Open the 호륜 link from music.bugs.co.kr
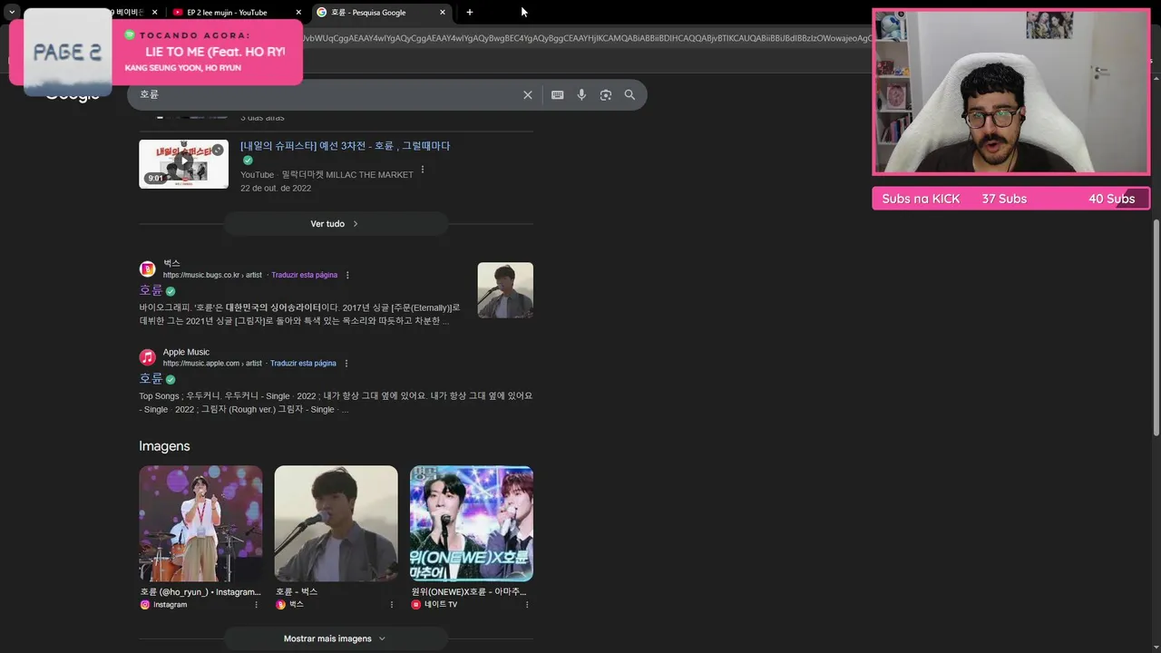 tap(151, 290)
